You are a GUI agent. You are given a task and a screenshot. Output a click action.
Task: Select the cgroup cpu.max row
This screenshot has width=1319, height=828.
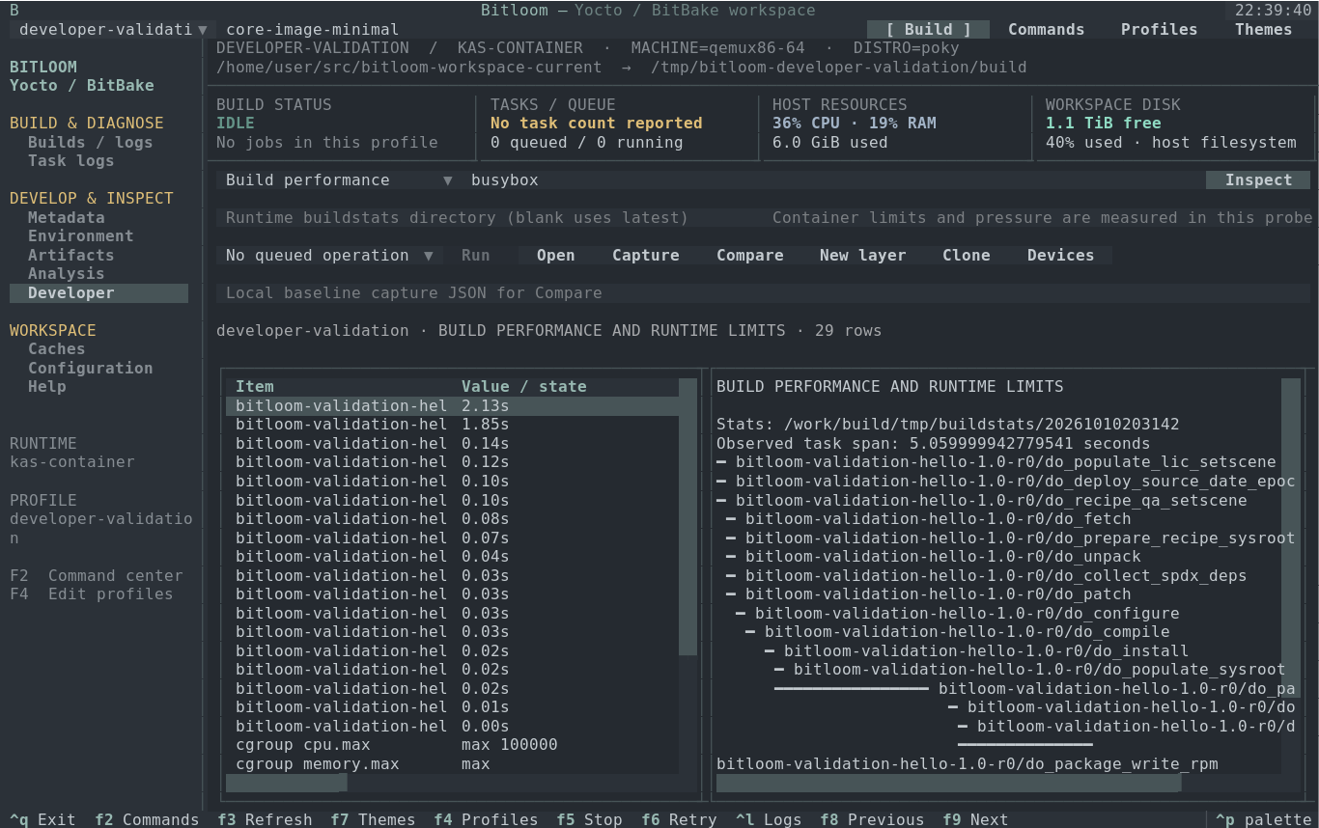click(x=452, y=745)
